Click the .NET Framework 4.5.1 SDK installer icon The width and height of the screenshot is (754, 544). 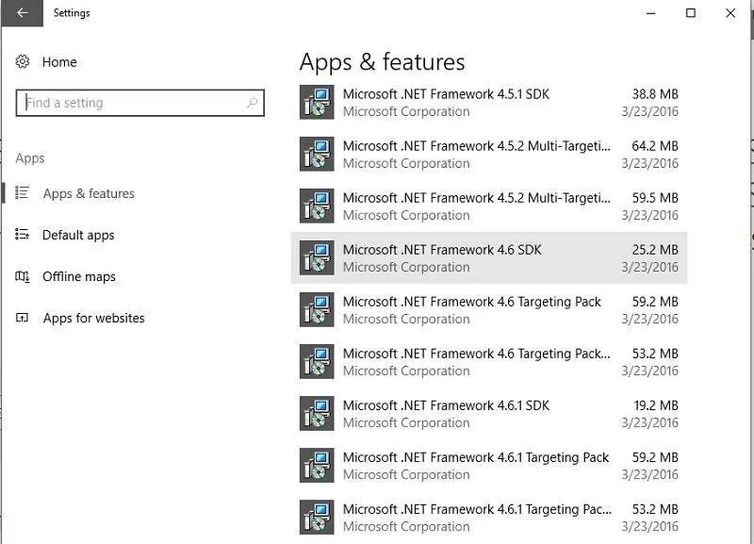coord(317,102)
